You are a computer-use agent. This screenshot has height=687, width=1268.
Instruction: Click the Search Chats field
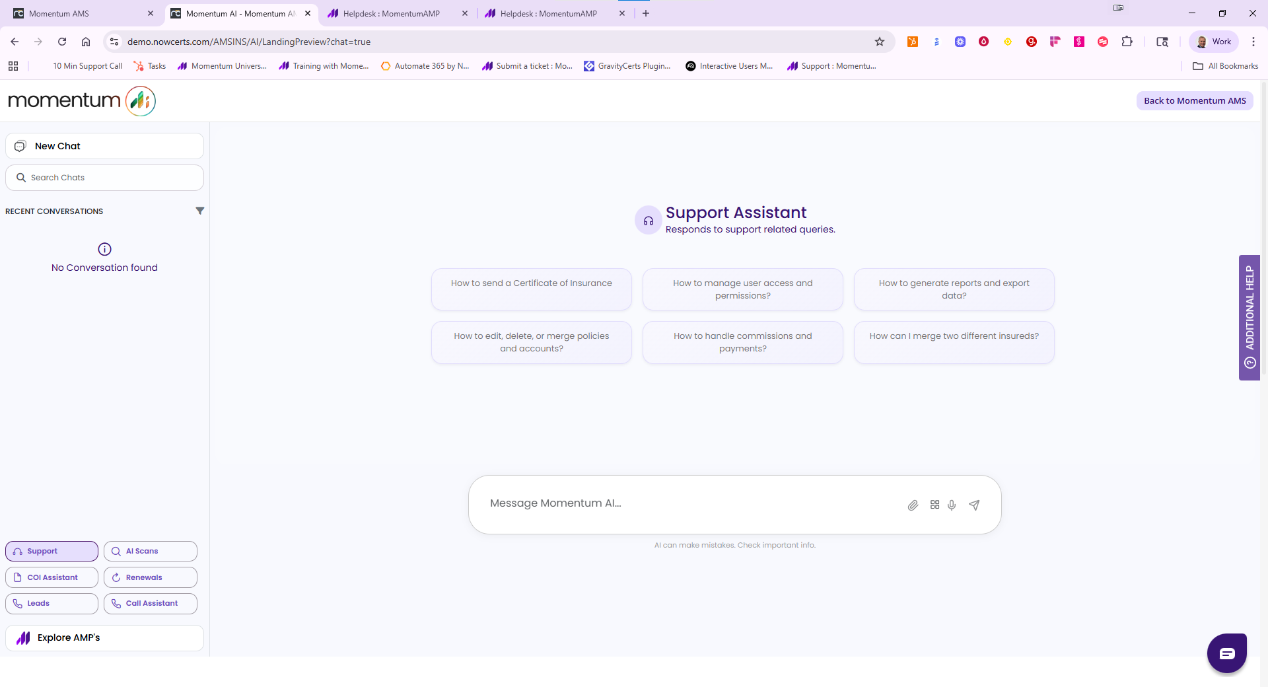(104, 178)
